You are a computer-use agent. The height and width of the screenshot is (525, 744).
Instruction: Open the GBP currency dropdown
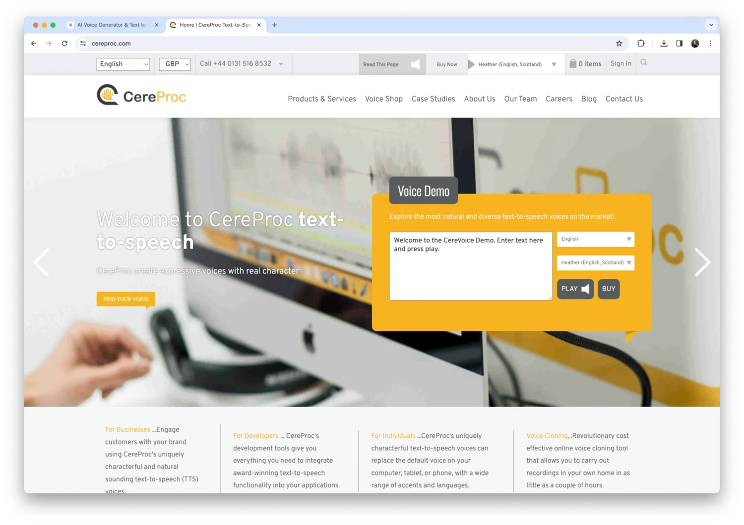coord(175,64)
